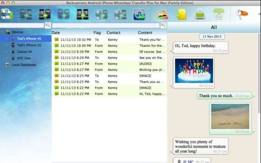Click the database backup toolbar icon
Image resolution: width=261 pixels, height=163 pixels.
click(x=7, y=14)
